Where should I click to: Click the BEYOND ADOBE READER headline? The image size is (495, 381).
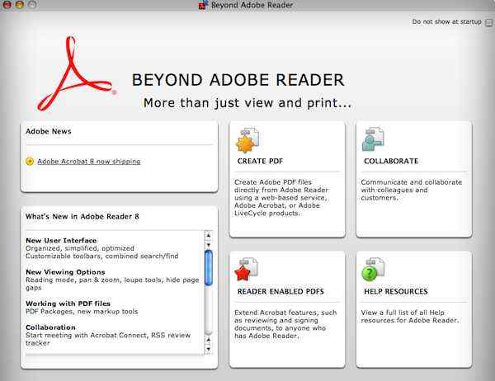pos(238,80)
